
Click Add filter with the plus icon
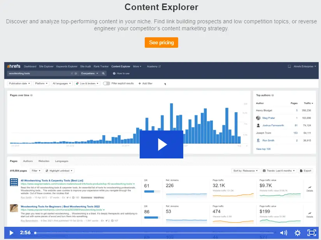pyautogui.click(x=146, y=83)
